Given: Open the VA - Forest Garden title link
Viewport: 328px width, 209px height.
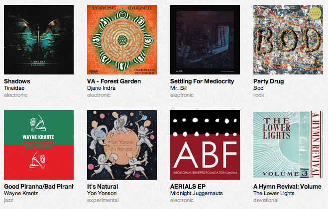Looking at the screenshot, I should coord(114,81).
